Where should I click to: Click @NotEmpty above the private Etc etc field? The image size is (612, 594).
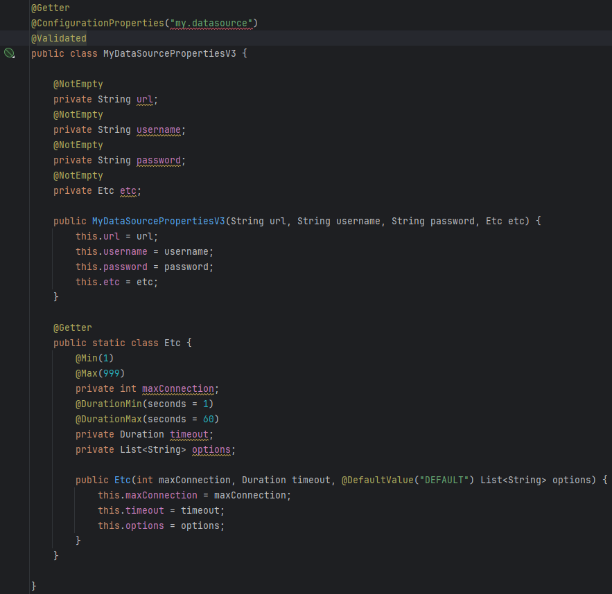78,175
